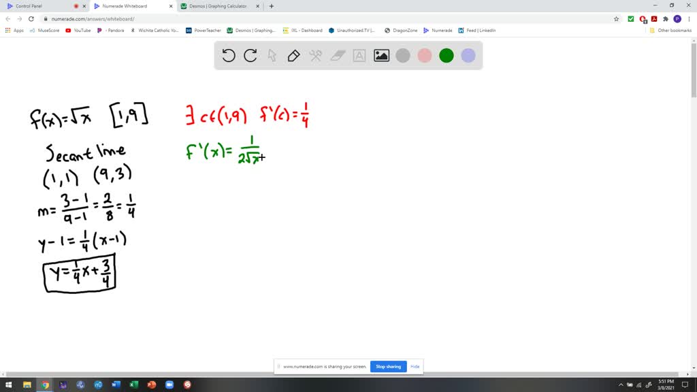Select the Pen drawing tool
This screenshot has height=392, width=697.
click(293, 56)
